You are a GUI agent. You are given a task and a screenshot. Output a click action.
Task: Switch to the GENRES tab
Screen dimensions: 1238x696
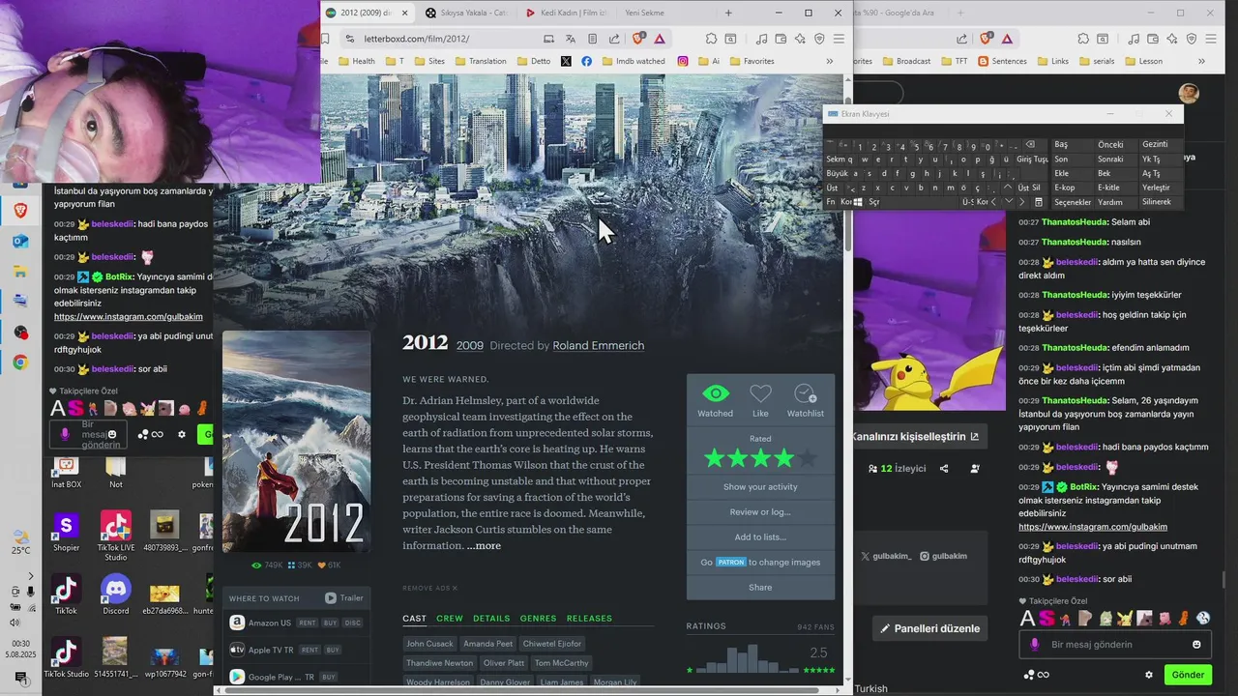point(538,619)
